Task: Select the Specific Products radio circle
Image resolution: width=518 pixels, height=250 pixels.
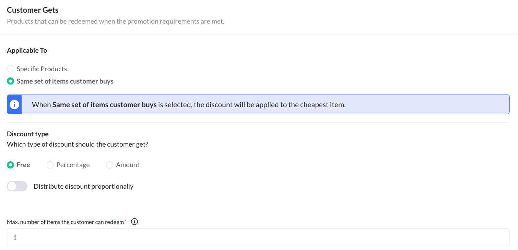Action: click(x=11, y=69)
